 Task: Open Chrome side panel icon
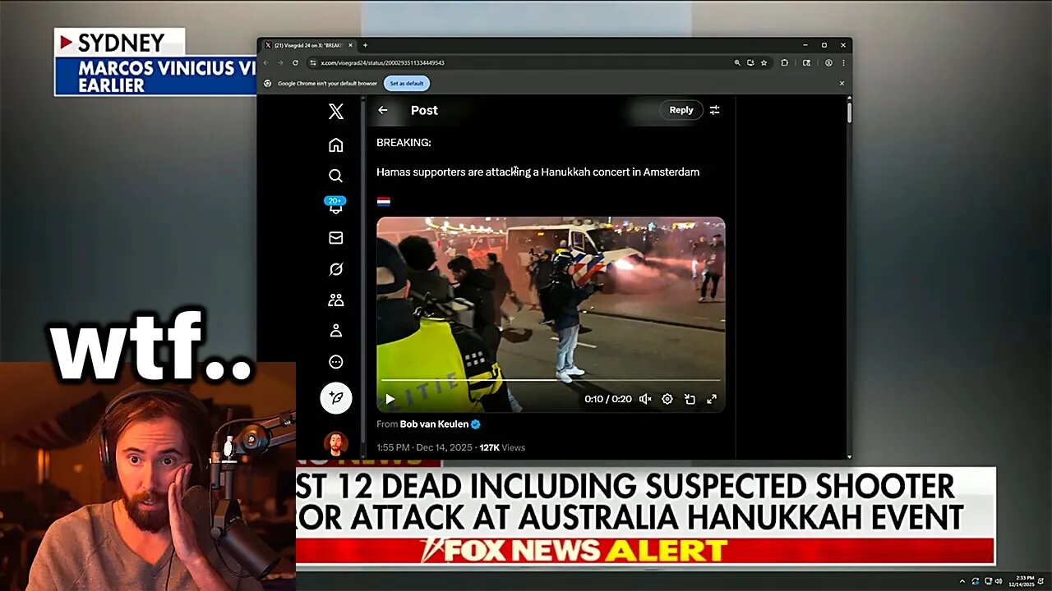coord(806,62)
